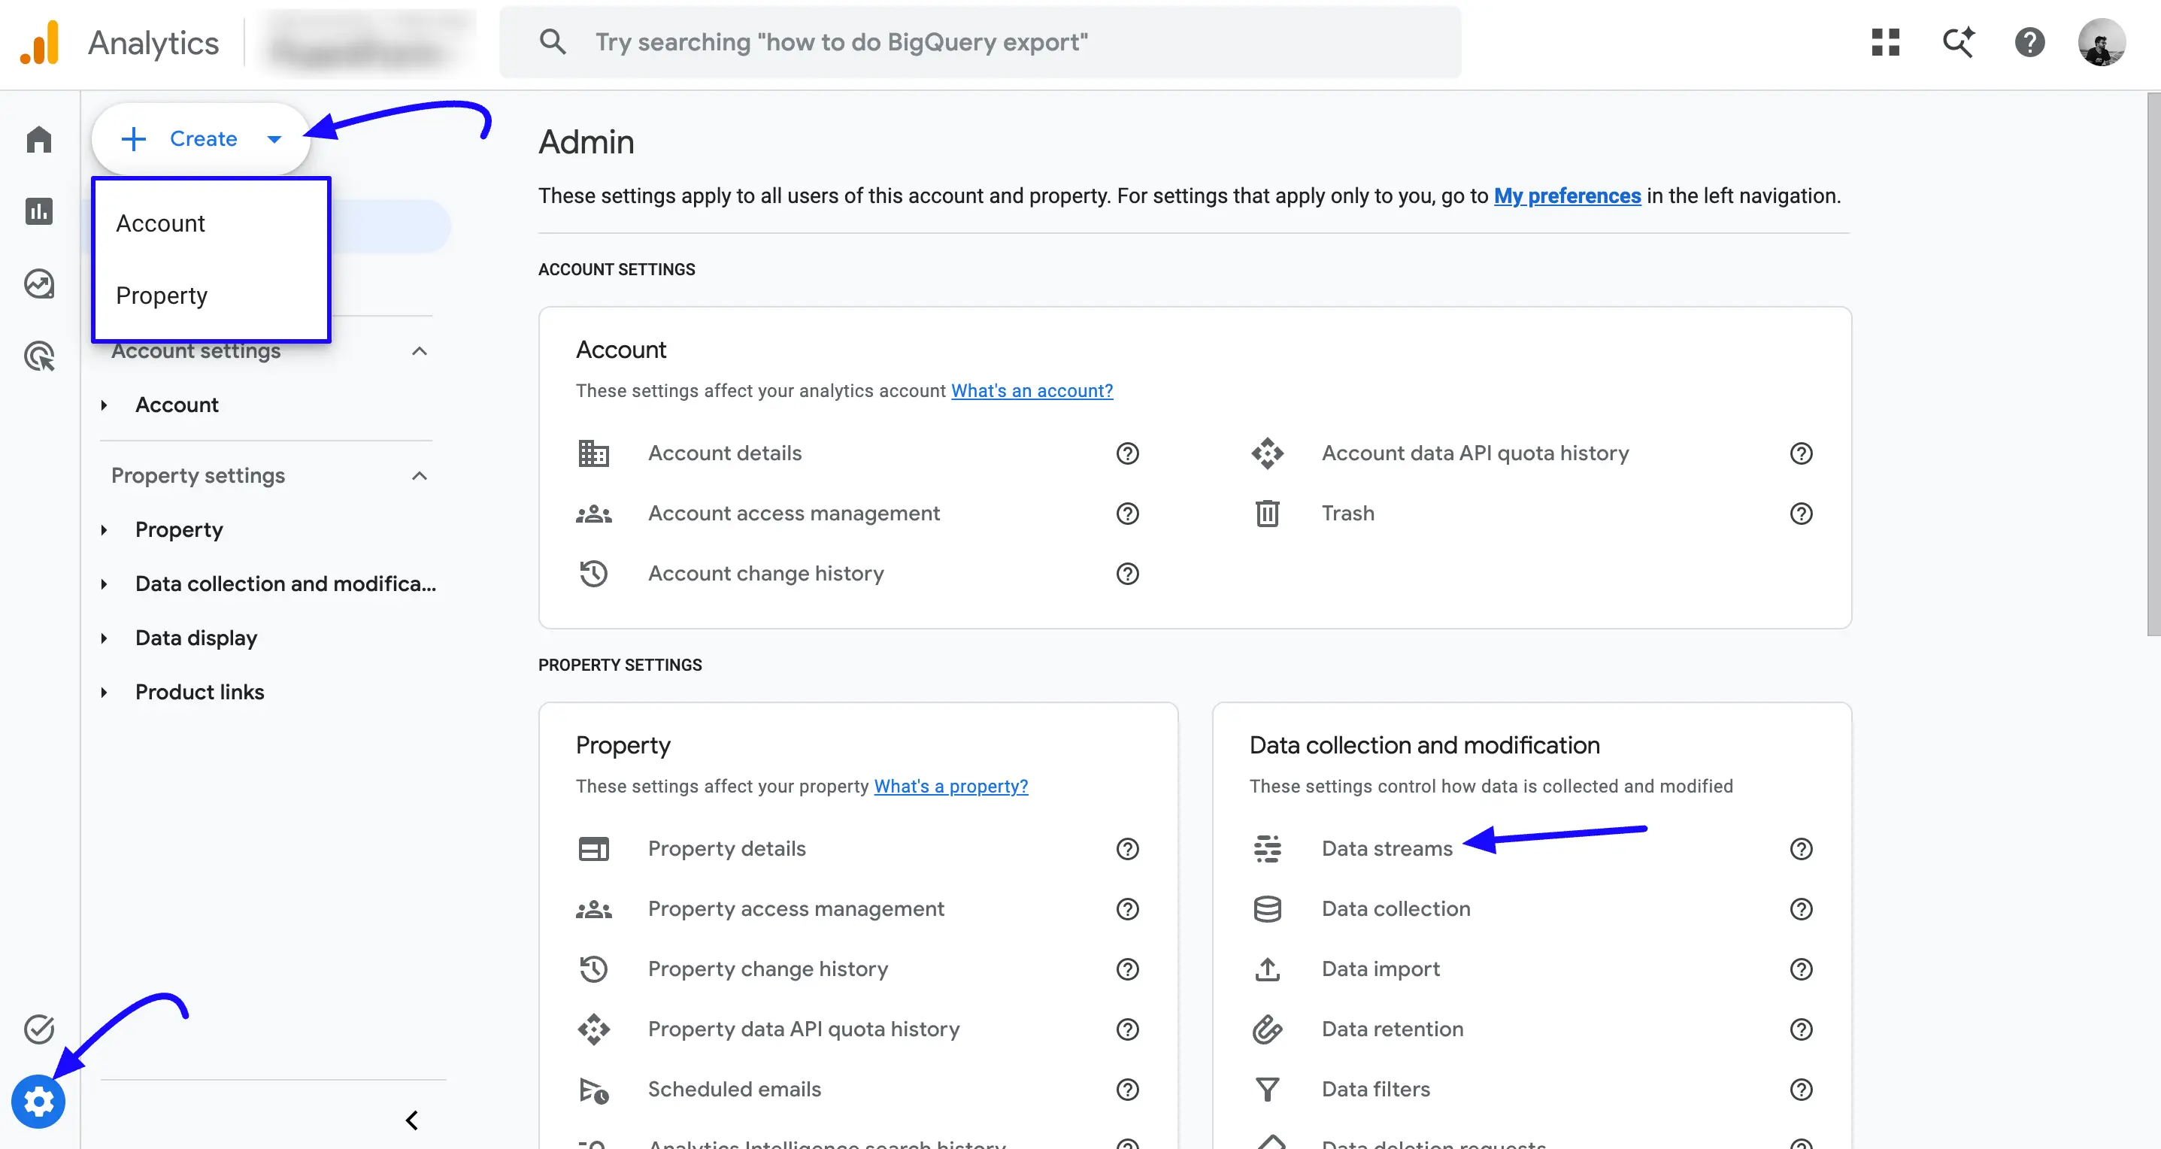Open Property details settings
The image size is (2161, 1149).
[x=726, y=849]
